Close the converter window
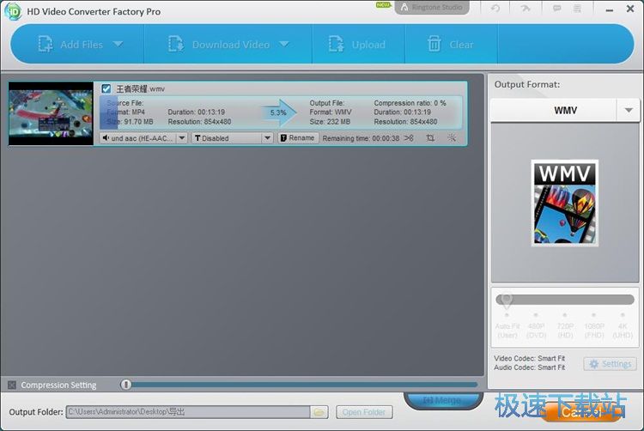 point(630,9)
